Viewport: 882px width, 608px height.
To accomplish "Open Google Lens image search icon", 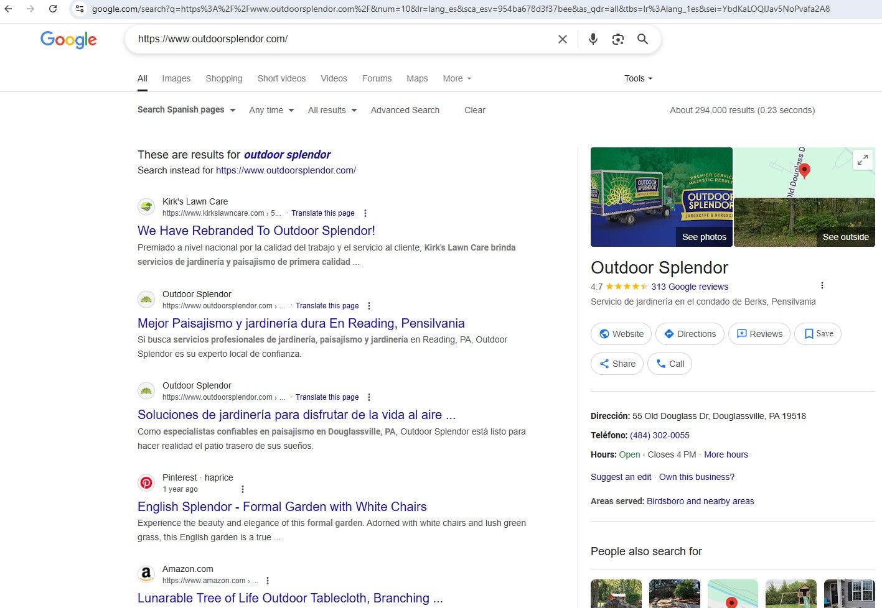I will (x=618, y=39).
